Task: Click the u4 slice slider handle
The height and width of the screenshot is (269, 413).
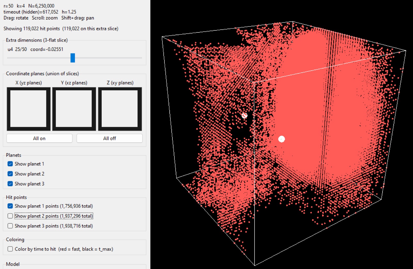Action: [73, 58]
